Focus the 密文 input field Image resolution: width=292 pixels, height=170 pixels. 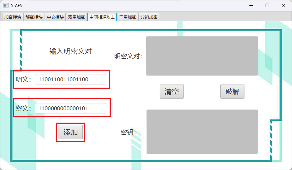70,108
